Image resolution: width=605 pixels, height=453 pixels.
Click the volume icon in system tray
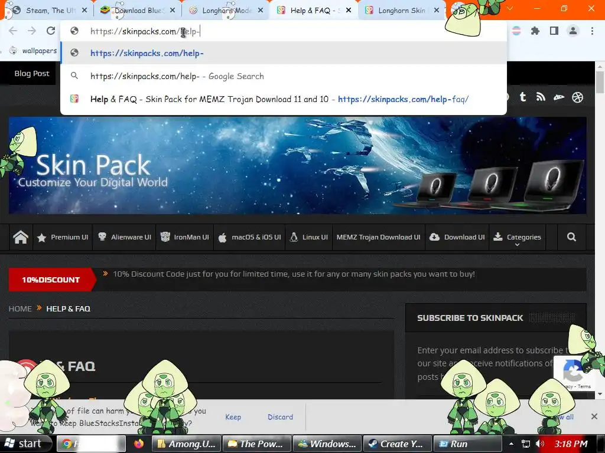coord(540,444)
